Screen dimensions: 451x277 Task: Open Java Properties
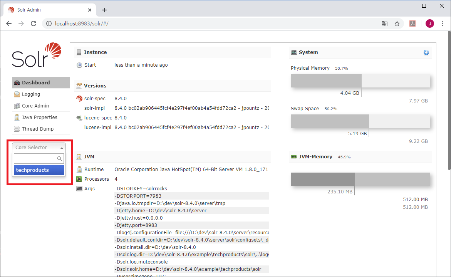point(40,117)
